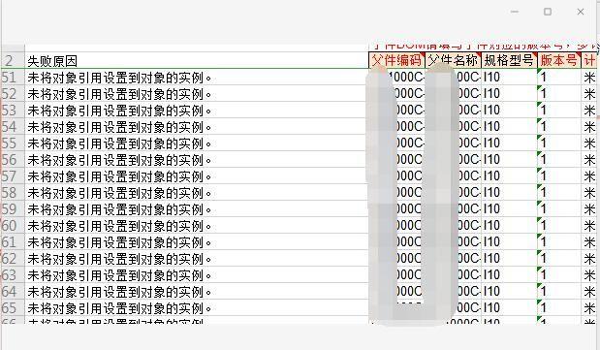Select row header 65
Image resolution: width=600 pixels, height=350 pixels.
click(x=13, y=308)
